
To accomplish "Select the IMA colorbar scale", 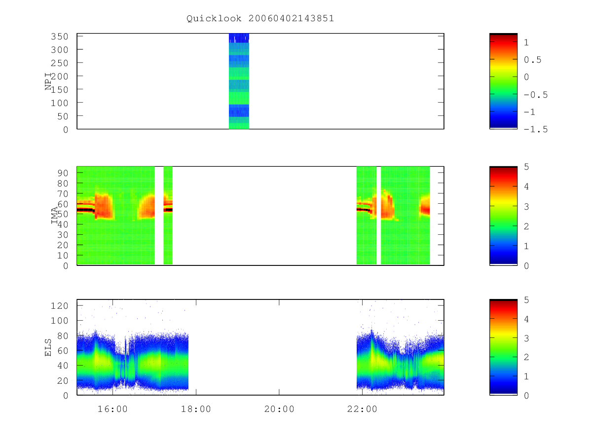I will (503, 216).
